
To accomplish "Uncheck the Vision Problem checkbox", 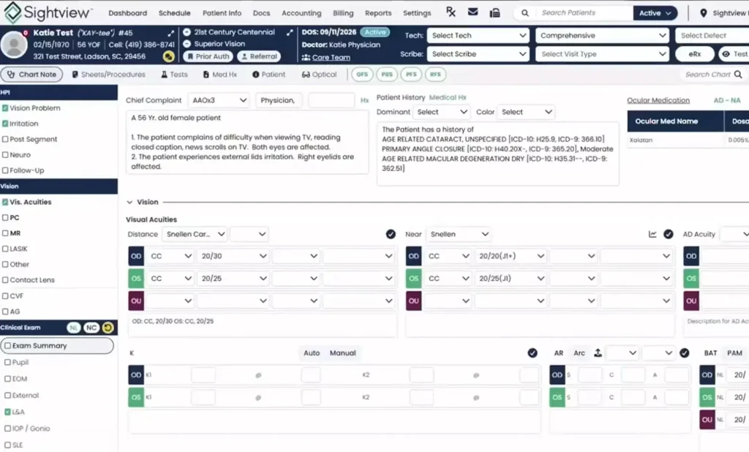I will pyautogui.click(x=5, y=108).
